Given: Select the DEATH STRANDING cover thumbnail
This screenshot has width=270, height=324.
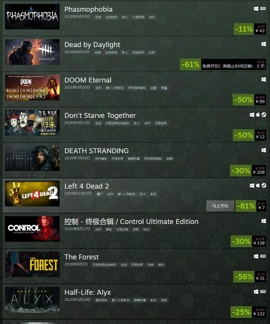Looking at the screenshot, I should (x=32, y=158).
